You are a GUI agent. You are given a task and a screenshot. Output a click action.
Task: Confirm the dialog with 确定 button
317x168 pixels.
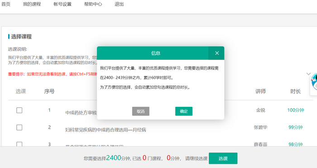pyautogui.click(x=184, y=111)
